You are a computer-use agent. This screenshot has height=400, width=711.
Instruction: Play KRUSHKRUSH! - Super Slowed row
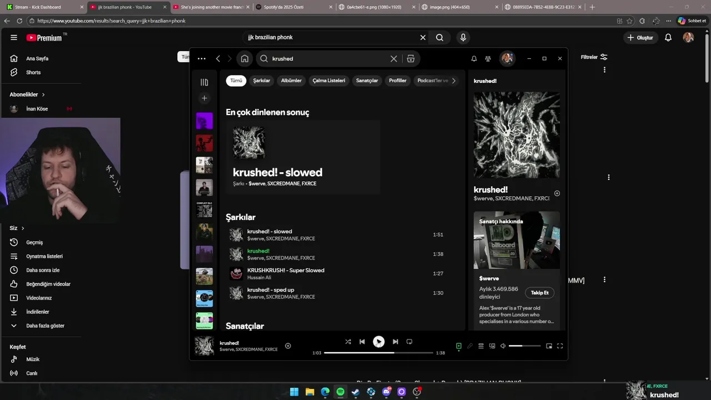(x=342, y=273)
